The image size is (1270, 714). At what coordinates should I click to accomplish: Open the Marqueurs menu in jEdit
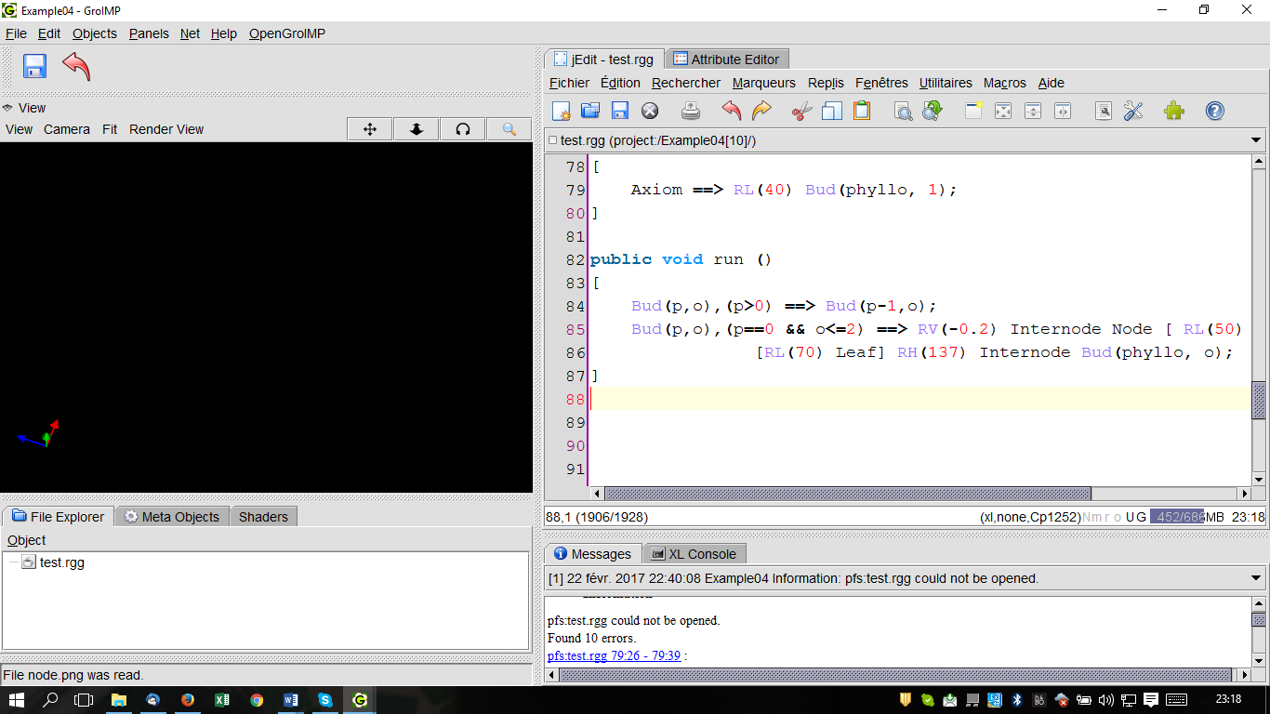tap(764, 83)
